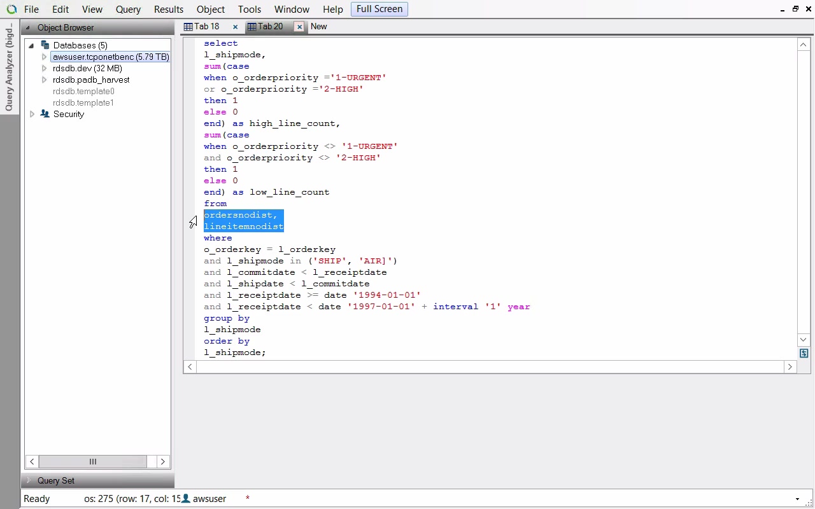The width and height of the screenshot is (815, 509).
Task: Expand the Query Set panel
Action: (x=28, y=480)
